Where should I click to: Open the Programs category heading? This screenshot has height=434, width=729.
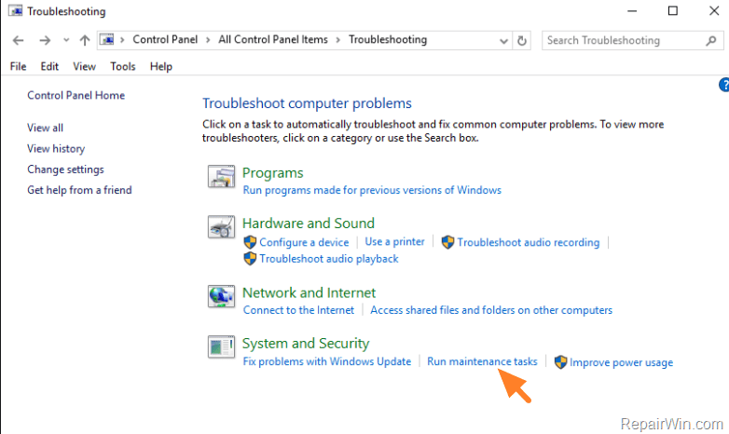[x=272, y=173]
